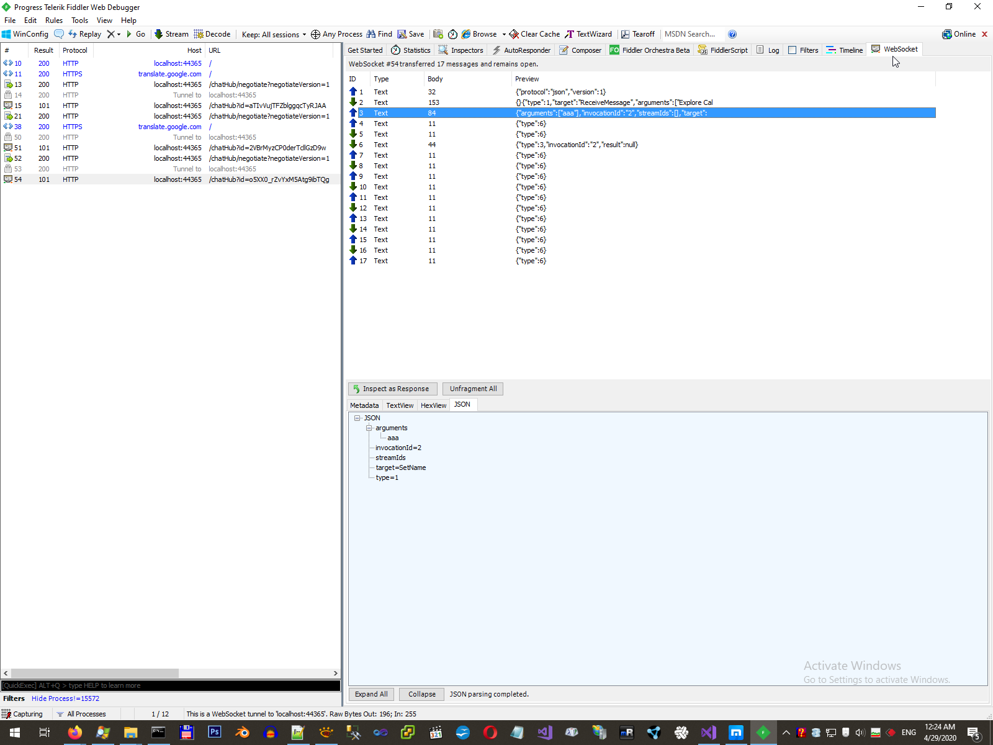The image size is (993, 745).
Task: Switch to the AutoResponder tab
Action: click(x=521, y=50)
